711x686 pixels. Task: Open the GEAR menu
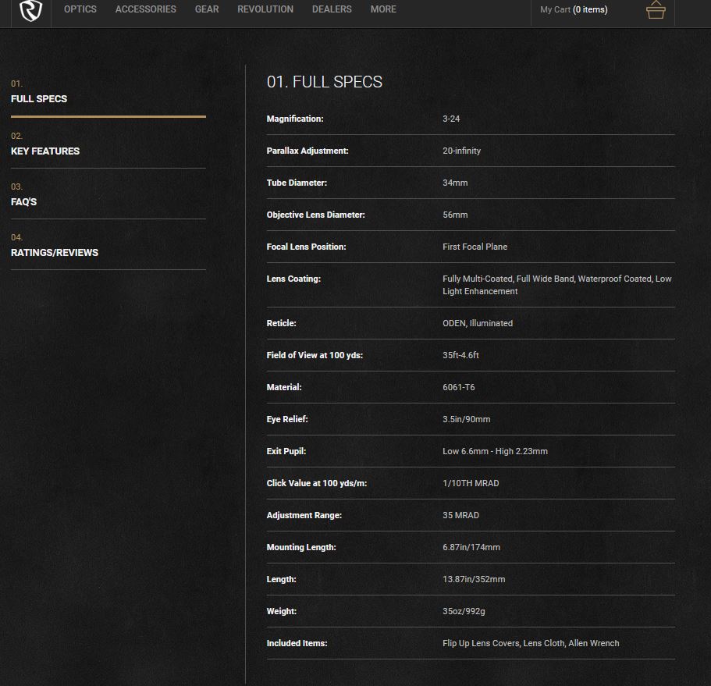tap(207, 9)
